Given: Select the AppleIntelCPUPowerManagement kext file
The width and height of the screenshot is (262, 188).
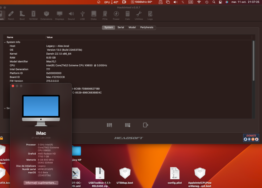Looking at the screenshot, I should [x=200, y=177].
